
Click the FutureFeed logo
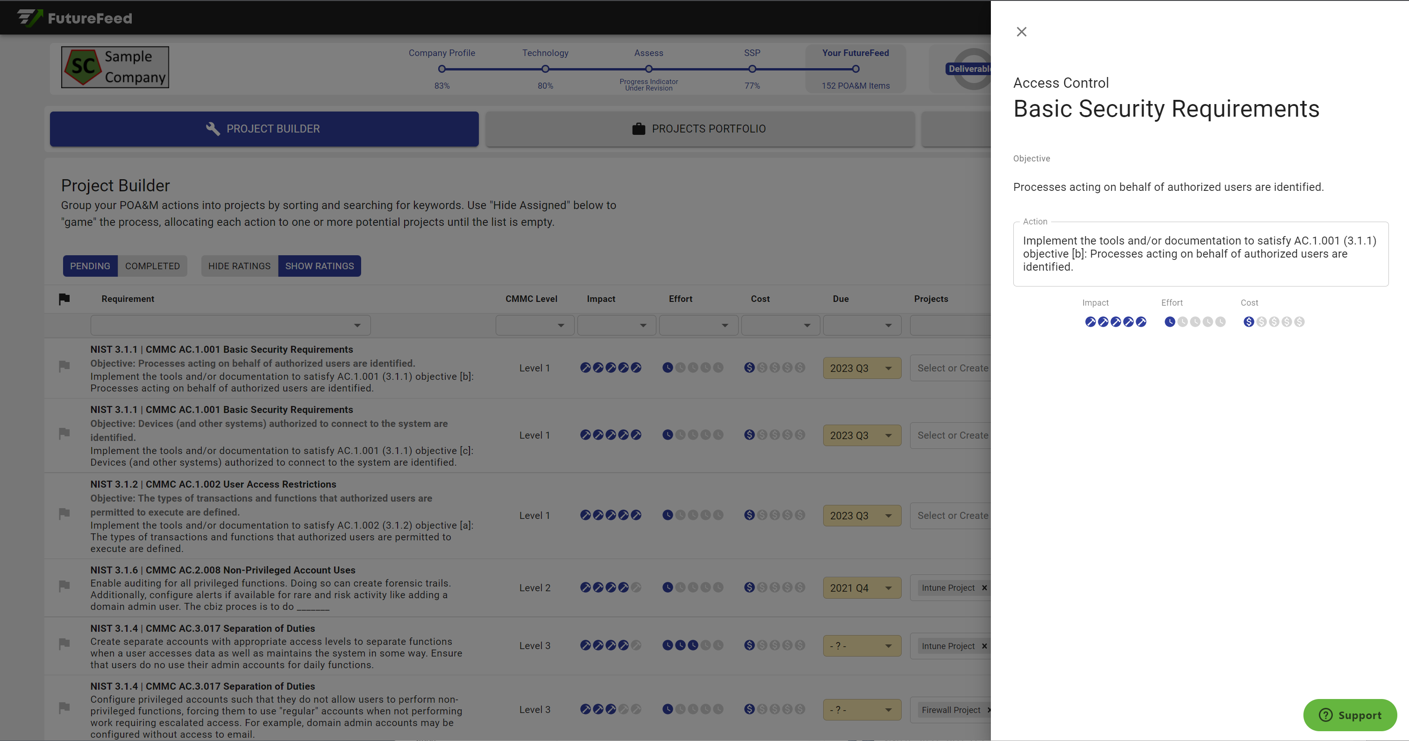(x=75, y=18)
